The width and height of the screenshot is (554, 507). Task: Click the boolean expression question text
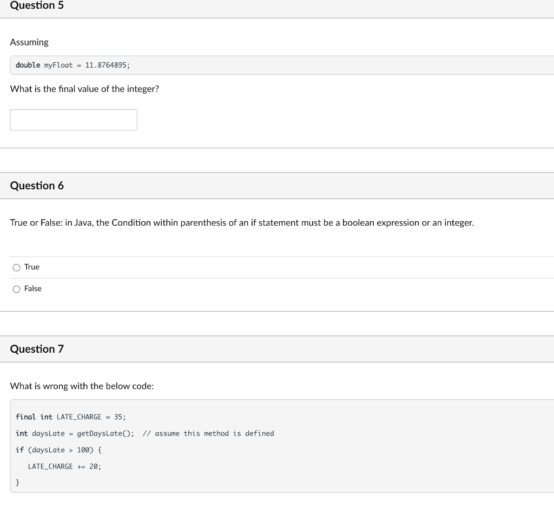coord(242,222)
